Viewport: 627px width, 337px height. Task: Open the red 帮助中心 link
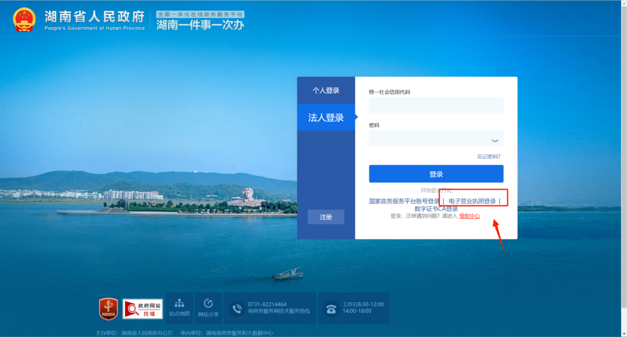[470, 216]
